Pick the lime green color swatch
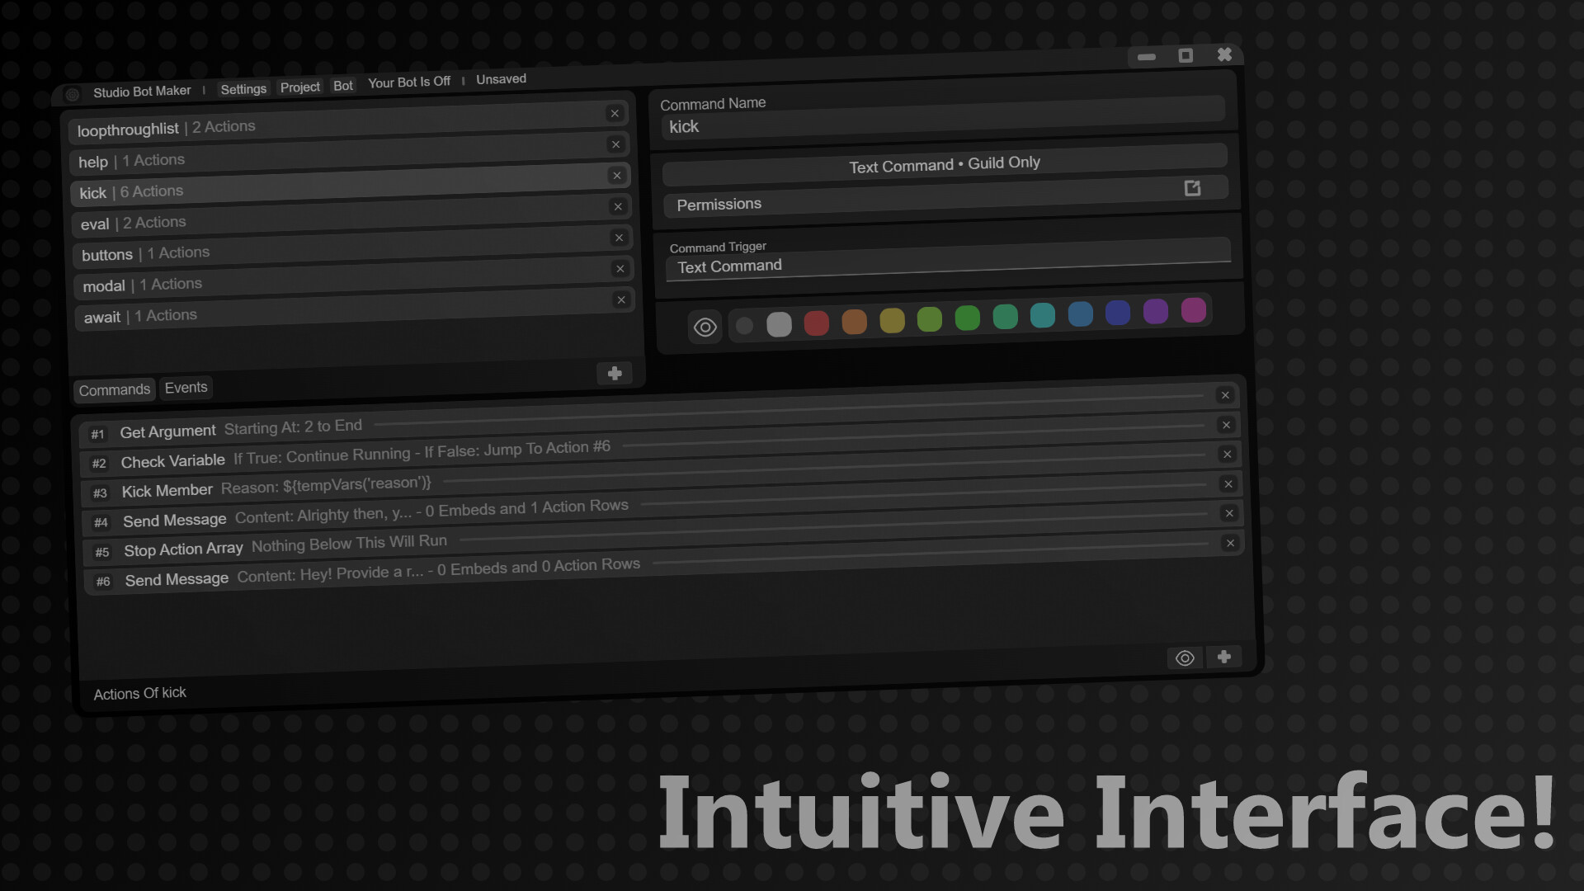The width and height of the screenshot is (1584, 891). tap(930, 319)
